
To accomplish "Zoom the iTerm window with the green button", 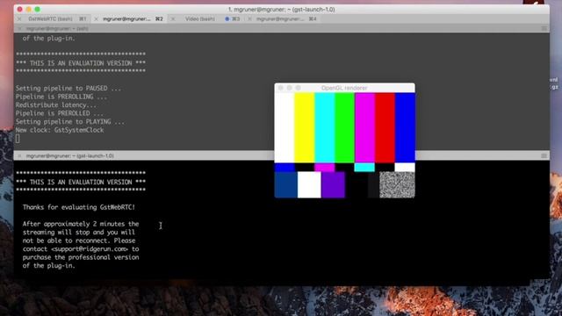I will [37, 10].
